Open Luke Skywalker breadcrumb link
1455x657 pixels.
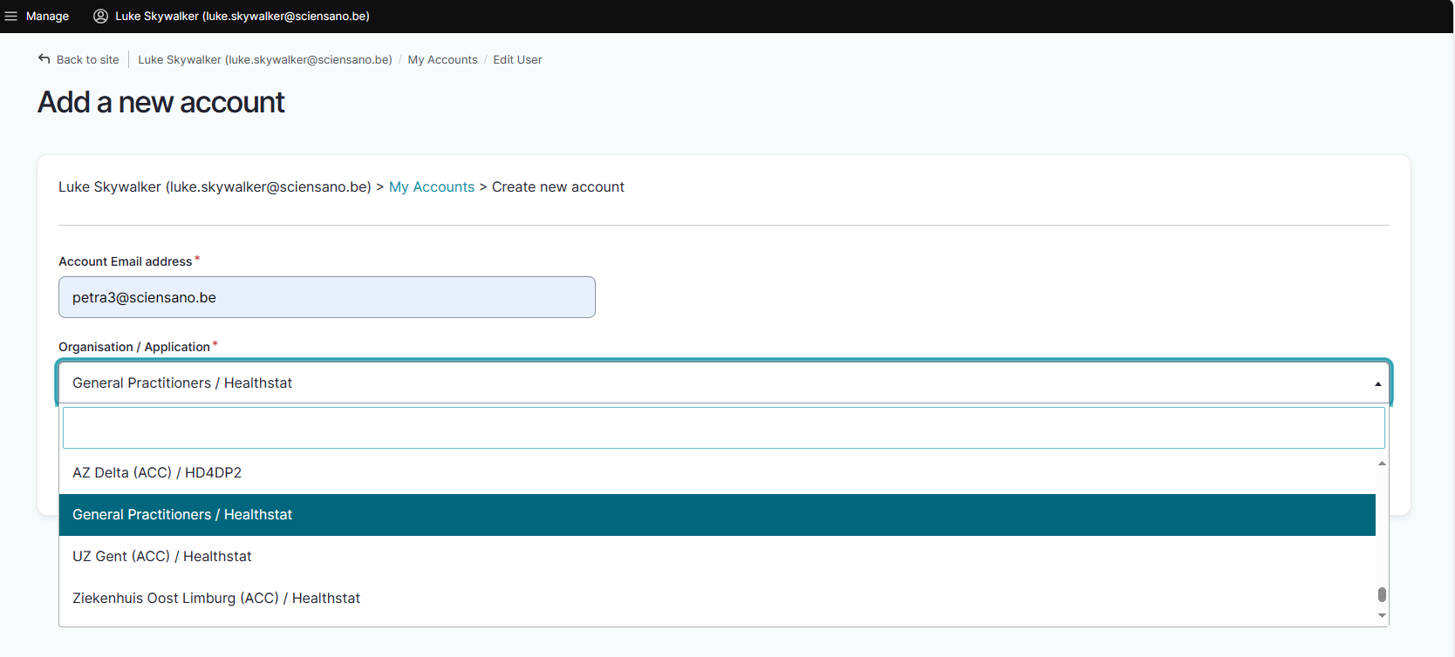[x=264, y=60]
